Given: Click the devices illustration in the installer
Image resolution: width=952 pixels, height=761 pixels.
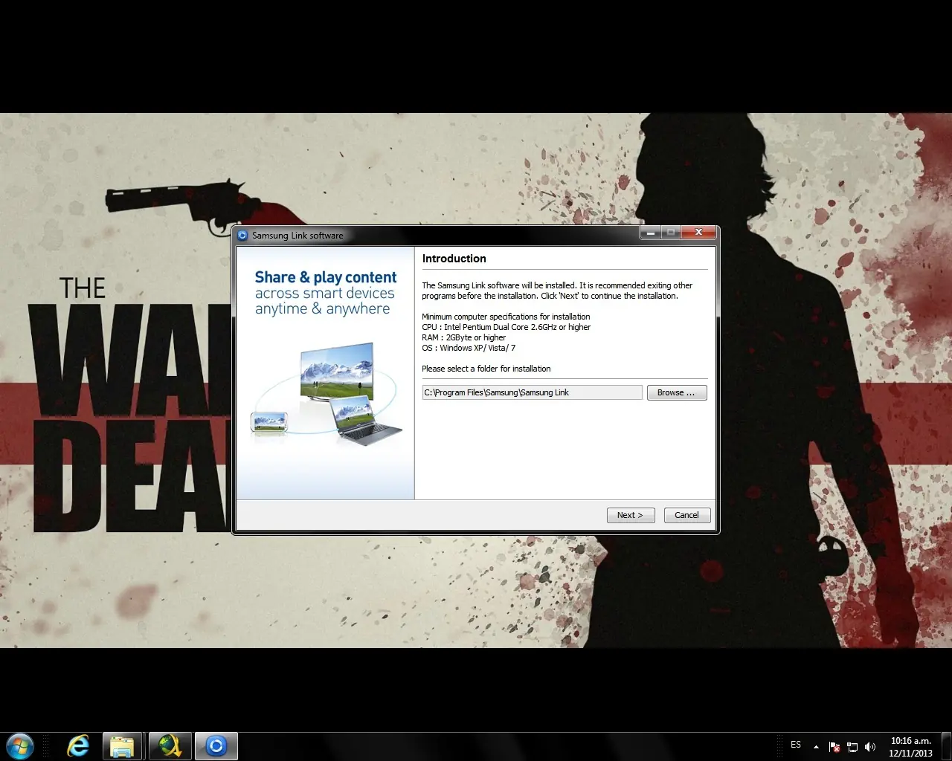Looking at the screenshot, I should pyautogui.click(x=327, y=394).
